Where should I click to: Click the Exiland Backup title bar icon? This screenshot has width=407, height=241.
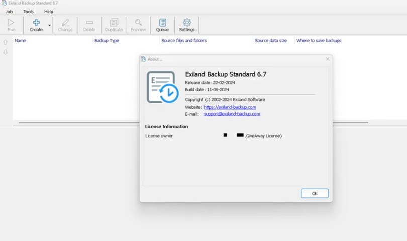(x=4, y=3)
